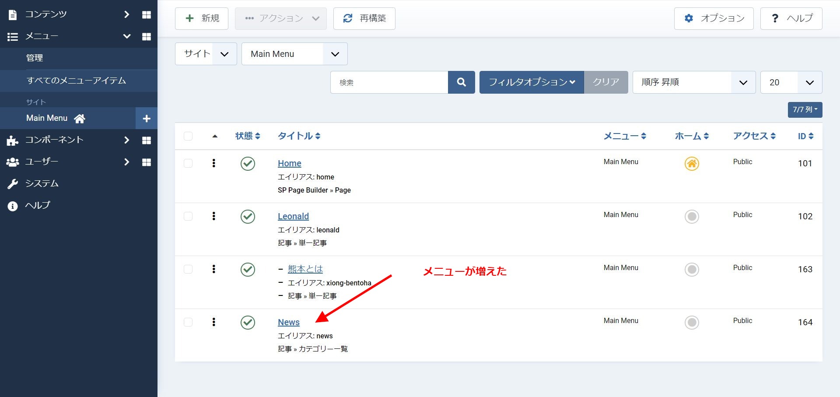Screen dimensions: 840x397
Task: Open the 順序 昇順 sort dropdown
Action: pyautogui.click(x=694, y=82)
